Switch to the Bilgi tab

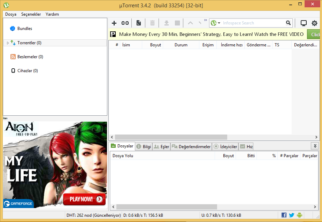(144, 147)
